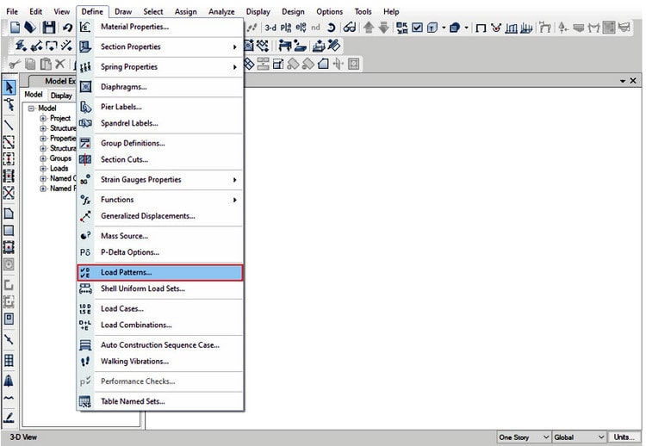Click the Undo arrow icon

click(x=67, y=28)
